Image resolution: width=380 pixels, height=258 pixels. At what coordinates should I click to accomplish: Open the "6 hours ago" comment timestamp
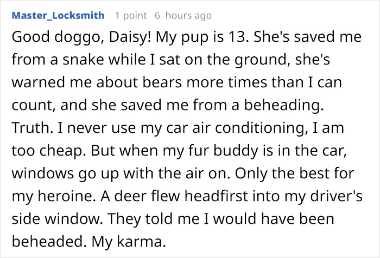(x=183, y=16)
